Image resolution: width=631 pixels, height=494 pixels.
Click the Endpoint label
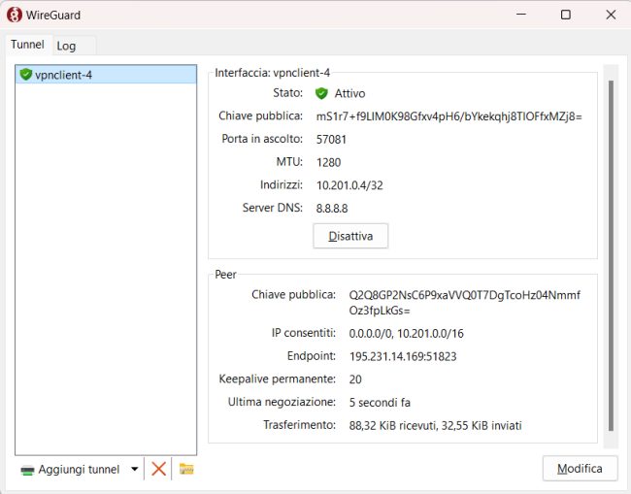[x=312, y=355]
